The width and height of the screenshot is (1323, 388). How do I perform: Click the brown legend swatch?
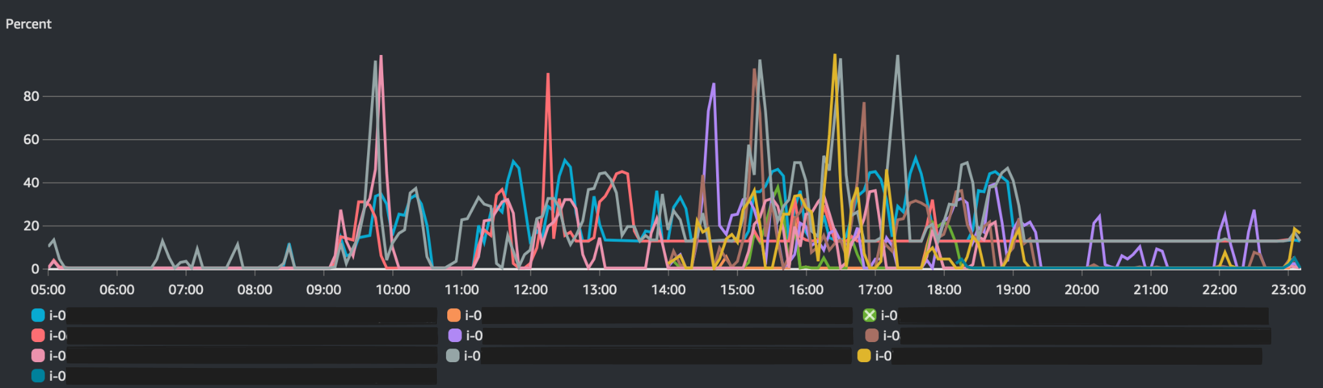(871, 336)
